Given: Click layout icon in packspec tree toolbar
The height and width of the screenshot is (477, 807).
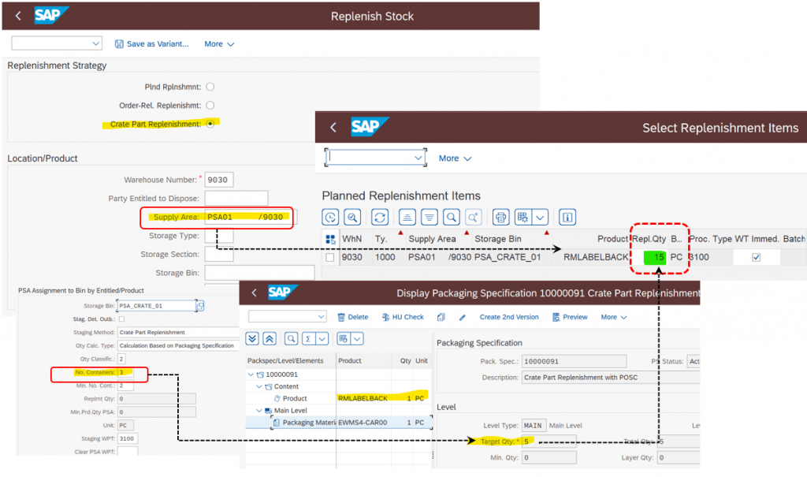Looking at the screenshot, I should tap(344, 338).
